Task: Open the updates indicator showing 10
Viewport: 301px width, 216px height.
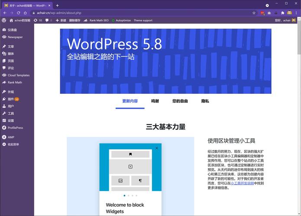Action: 38,20
